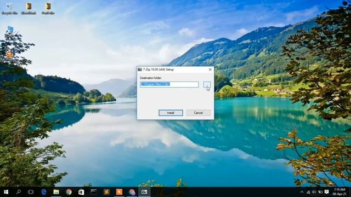This screenshot has width=351, height=197.
Task: Launch Microsoft Edge from the taskbar
Action: [44, 192]
